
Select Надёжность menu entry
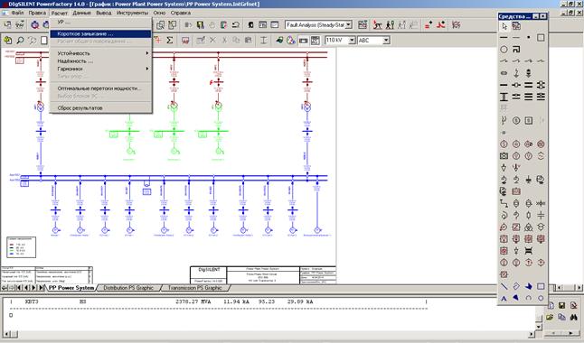pyautogui.click(x=101, y=61)
